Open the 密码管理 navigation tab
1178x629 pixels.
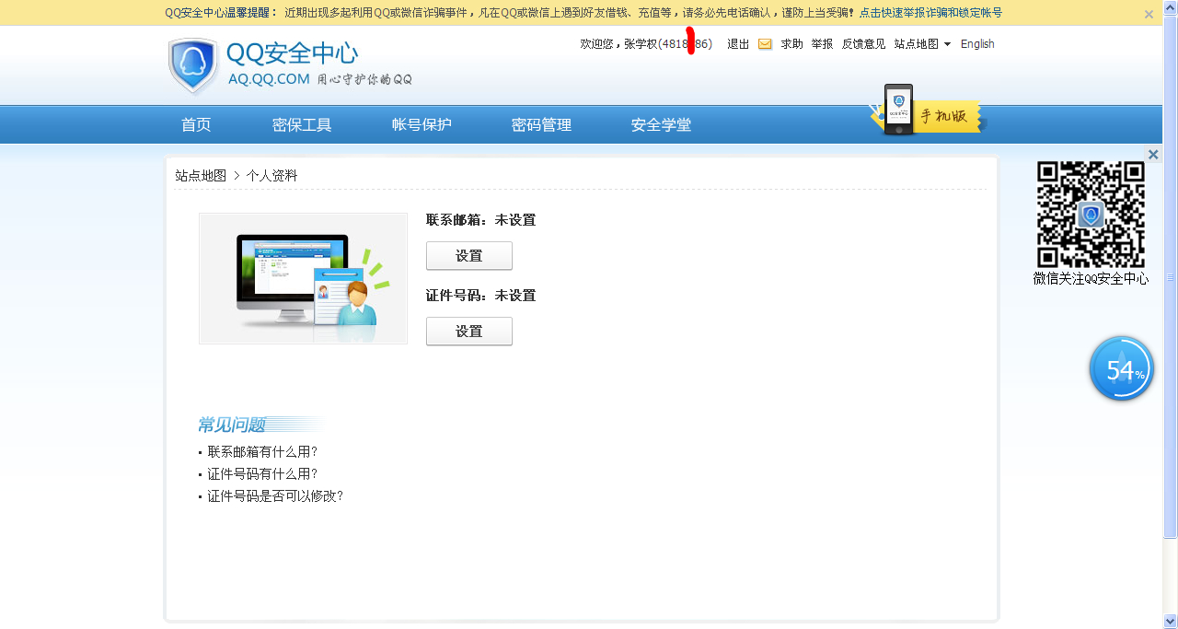541,125
